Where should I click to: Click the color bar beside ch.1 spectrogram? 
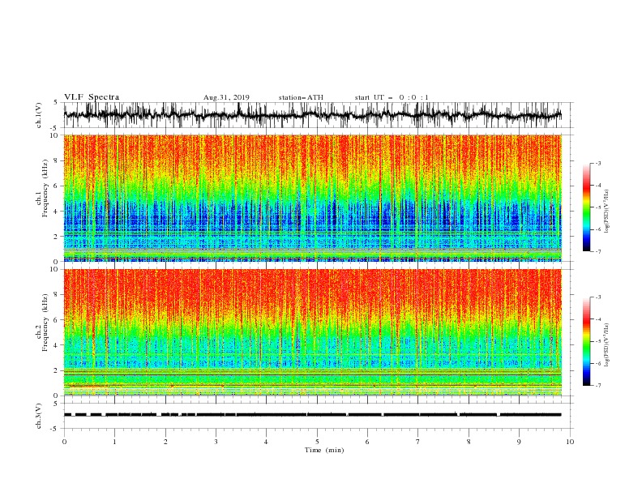pyautogui.click(x=587, y=207)
